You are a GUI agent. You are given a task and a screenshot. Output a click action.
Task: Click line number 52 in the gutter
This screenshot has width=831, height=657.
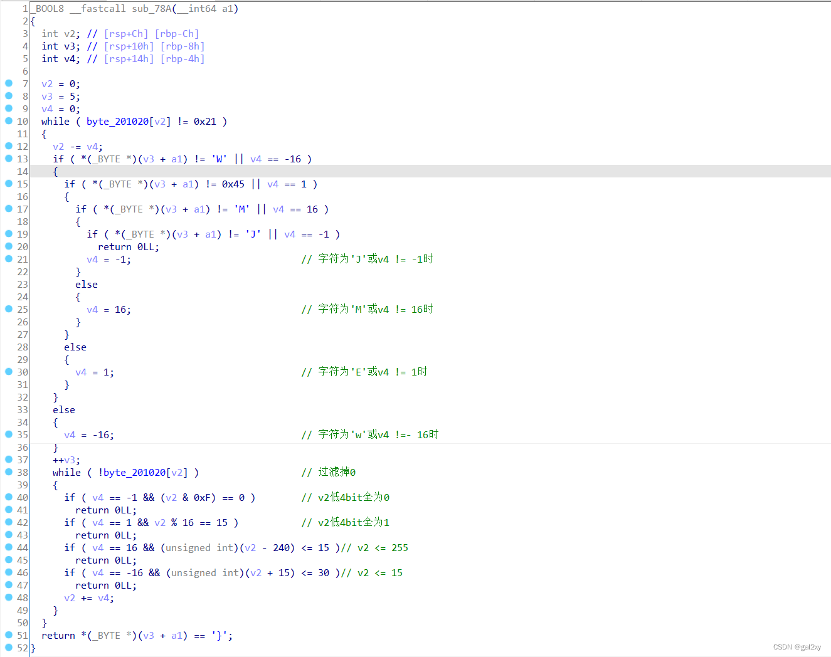(x=23, y=648)
